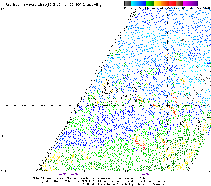Select the green 15-20 knots legend swatch
The height and width of the screenshot is (186, 211).
pos(150,3)
